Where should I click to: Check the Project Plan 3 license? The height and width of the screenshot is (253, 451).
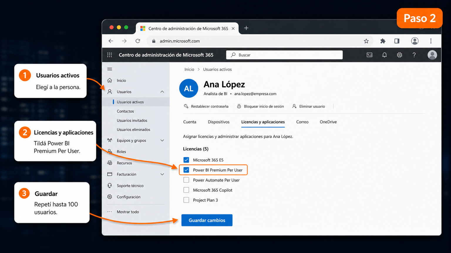click(186, 200)
